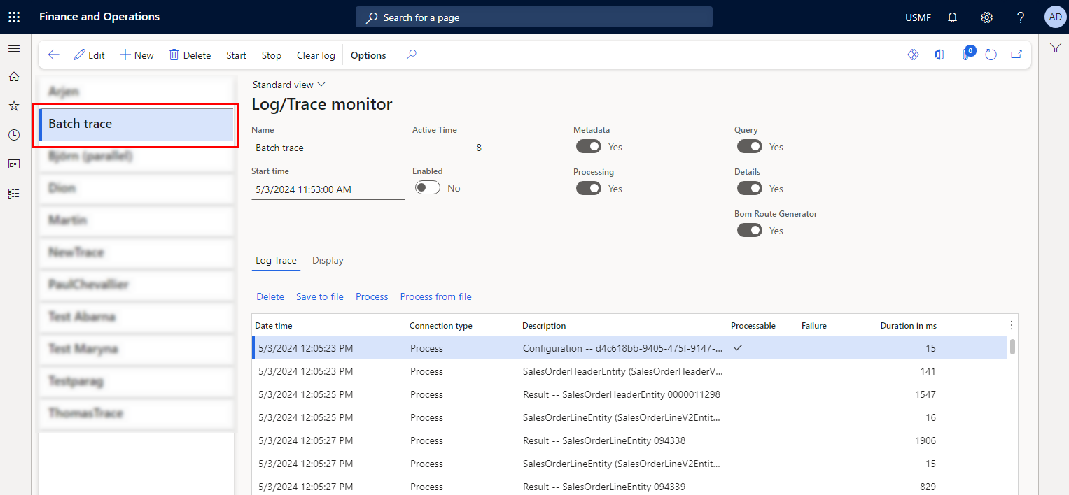Open the Modules list icon in the sidebar
The width and height of the screenshot is (1069, 495).
click(x=14, y=194)
